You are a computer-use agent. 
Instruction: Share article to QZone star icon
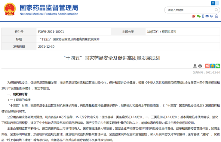coord(212,66)
